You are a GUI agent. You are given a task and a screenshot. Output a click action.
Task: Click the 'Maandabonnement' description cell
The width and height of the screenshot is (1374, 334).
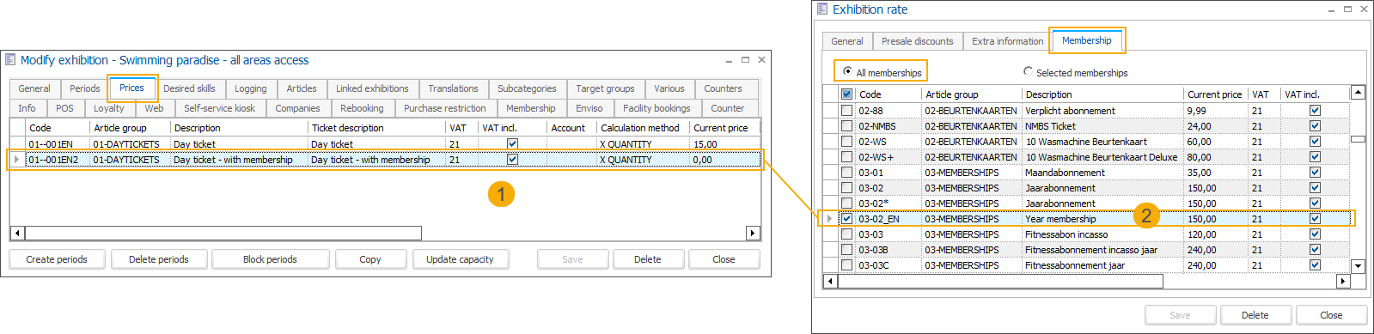click(1103, 173)
